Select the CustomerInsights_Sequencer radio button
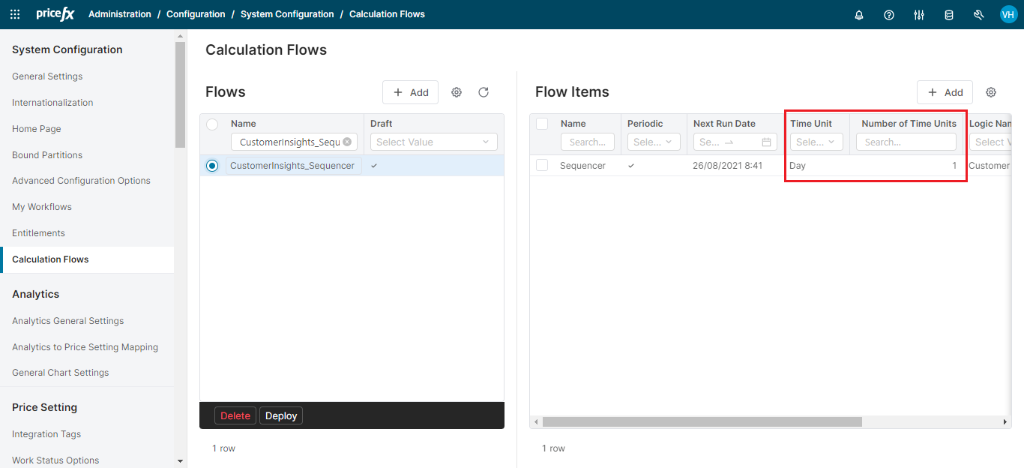Viewport: 1024px width, 468px height. click(212, 166)
